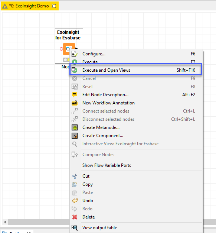The height and width of the screenshot is (233, 216).
Task: Click the Execute and Open Views icon
Action: click(x=74, y=70)
